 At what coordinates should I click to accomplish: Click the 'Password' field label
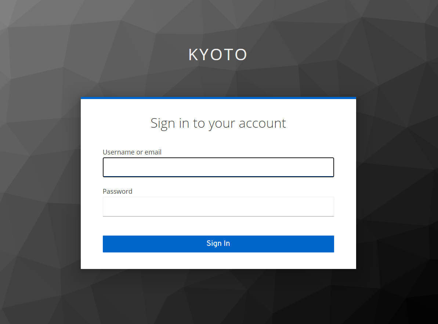click(117, 192)
